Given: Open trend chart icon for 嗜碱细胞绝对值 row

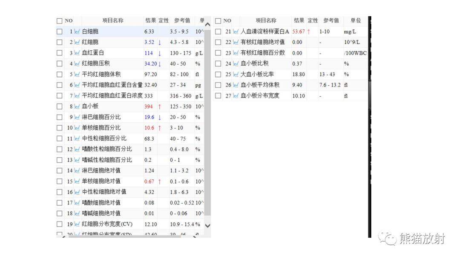Looking at the screenshot, I should click(x=77, y=213).
